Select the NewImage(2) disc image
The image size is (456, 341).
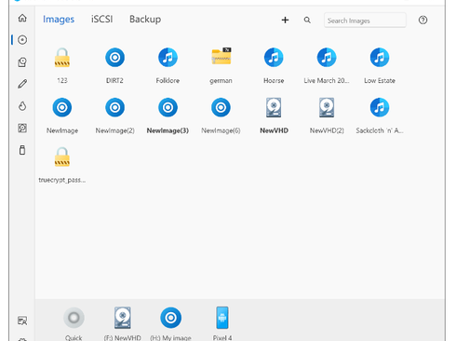(114, 116)
